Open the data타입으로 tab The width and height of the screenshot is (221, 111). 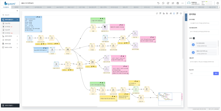pos(60,7)
